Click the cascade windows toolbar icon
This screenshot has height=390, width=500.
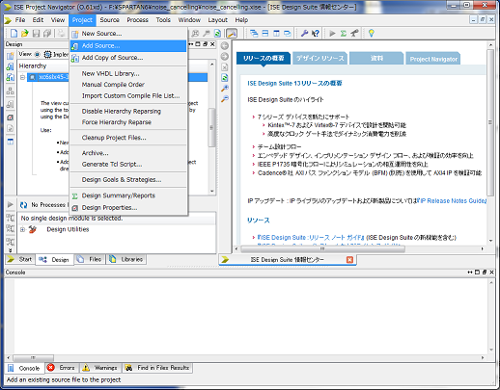[254, 33]
